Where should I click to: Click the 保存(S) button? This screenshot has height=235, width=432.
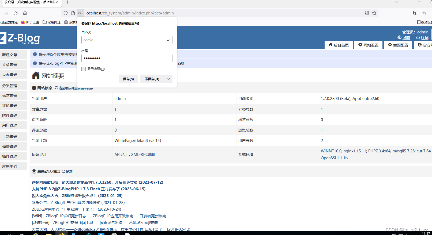[x=128, y=79]
